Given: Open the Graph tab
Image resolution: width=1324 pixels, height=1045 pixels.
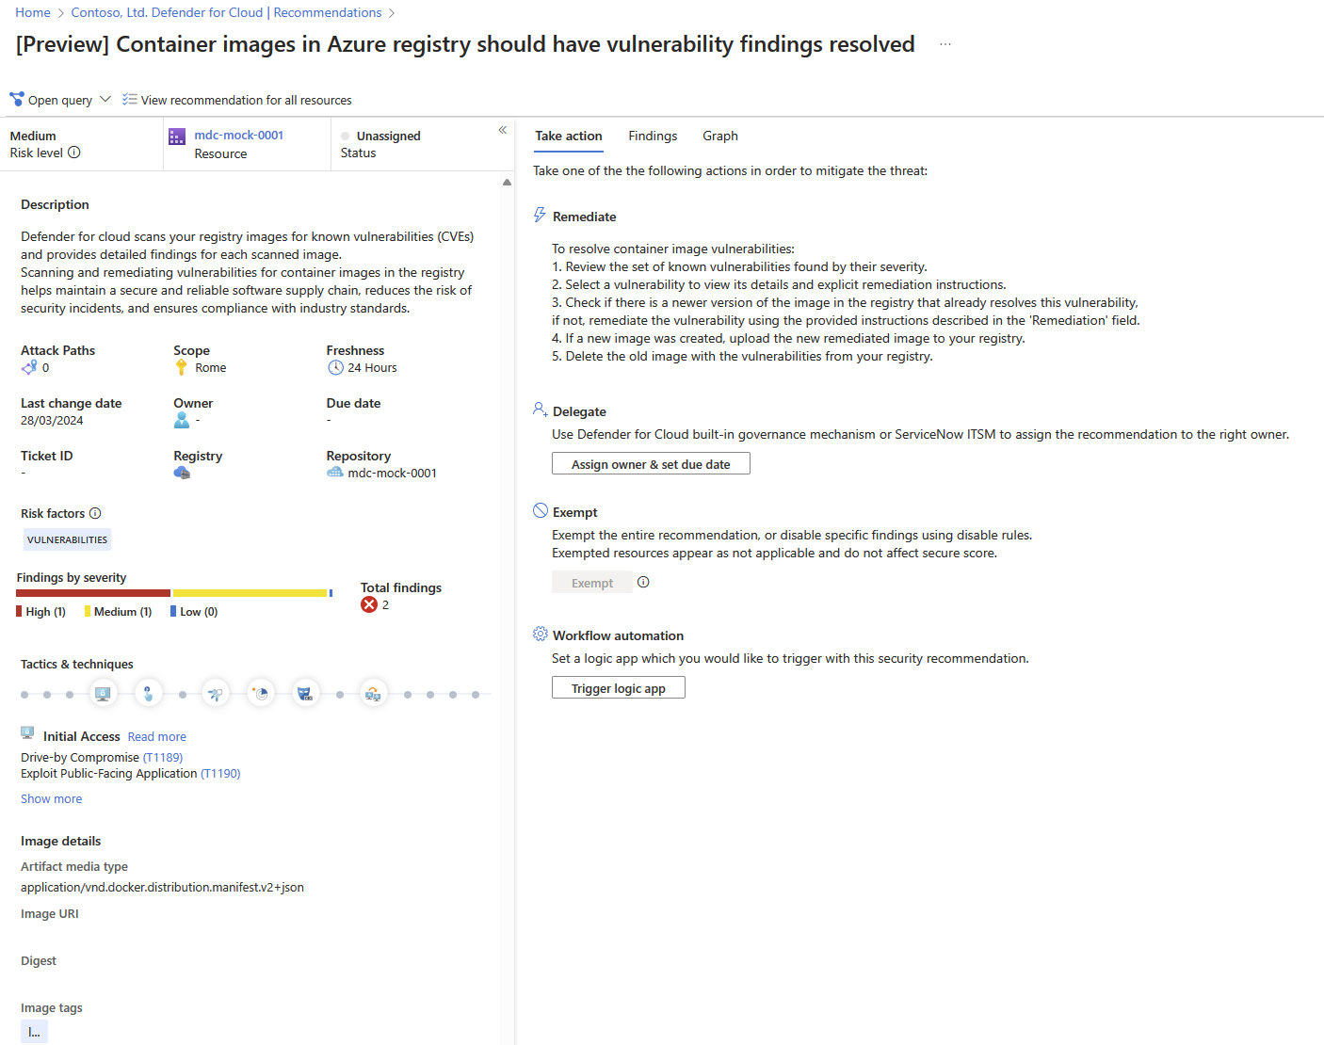Looking at the screenshot, I should (x=719, y=136).
